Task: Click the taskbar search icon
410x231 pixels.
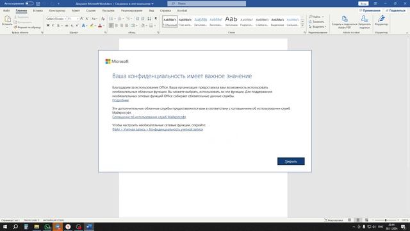Action: click(15, 227)
